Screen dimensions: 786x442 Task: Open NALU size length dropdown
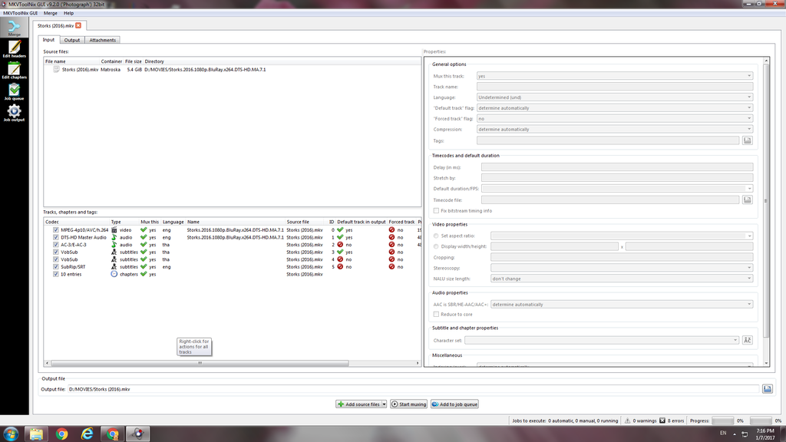[x=622, y=279]
